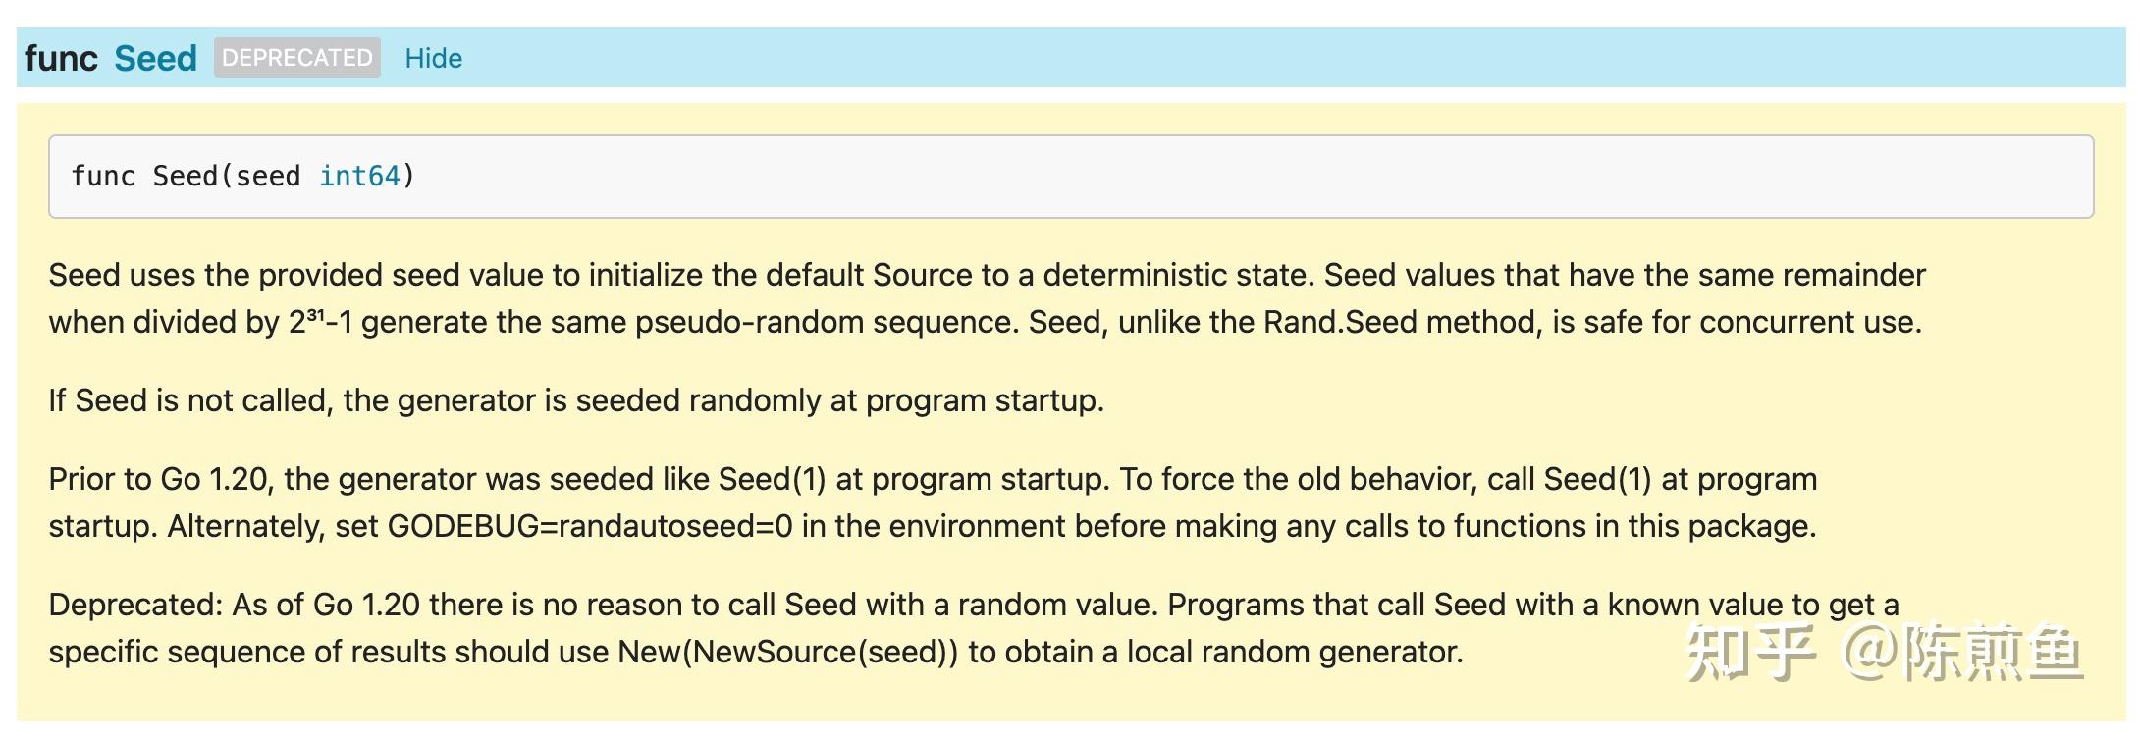Click Seed(1) after 'seeded like'
The height and width of the screenshot is (740, 2140).
click(x=772, y=480)
